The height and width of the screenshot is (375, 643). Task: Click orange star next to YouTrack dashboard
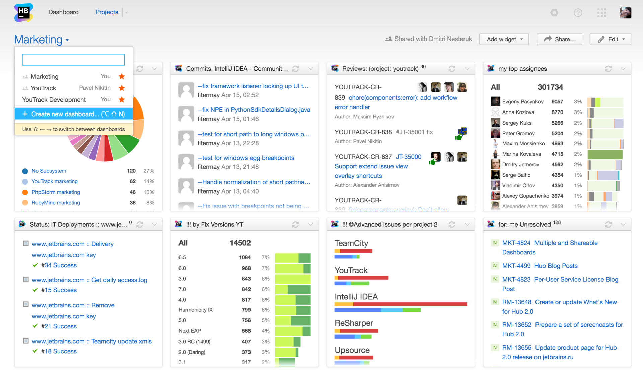tap(122, 88)
